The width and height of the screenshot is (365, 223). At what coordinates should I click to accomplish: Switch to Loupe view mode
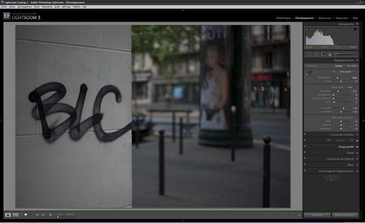pos(8,215)
